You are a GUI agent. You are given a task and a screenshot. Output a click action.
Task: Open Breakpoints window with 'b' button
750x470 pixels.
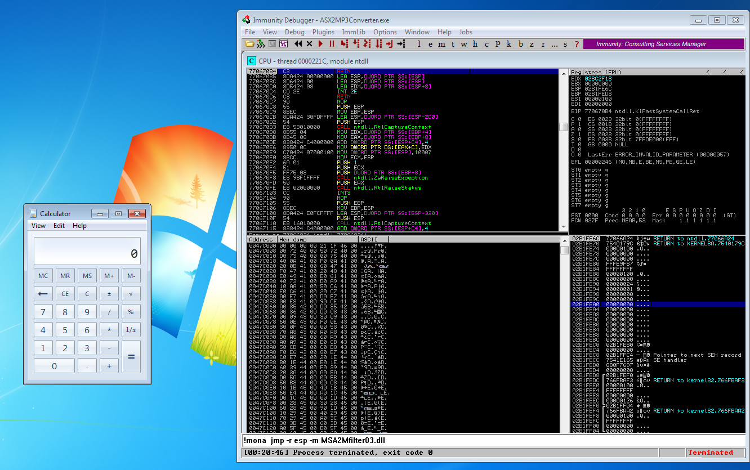pos(521,44)
